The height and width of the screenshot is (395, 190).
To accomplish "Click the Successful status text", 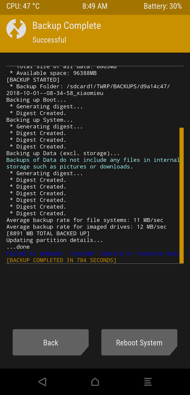I will (x=49, y=40).
